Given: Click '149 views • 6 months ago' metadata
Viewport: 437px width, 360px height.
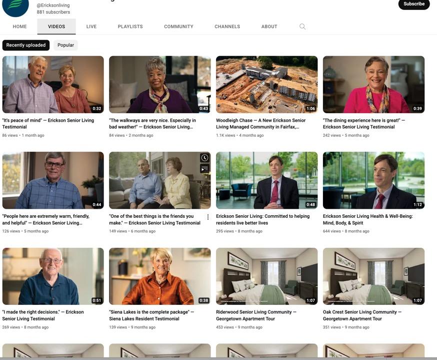Looking at the screenshot, I should (132, 231).
